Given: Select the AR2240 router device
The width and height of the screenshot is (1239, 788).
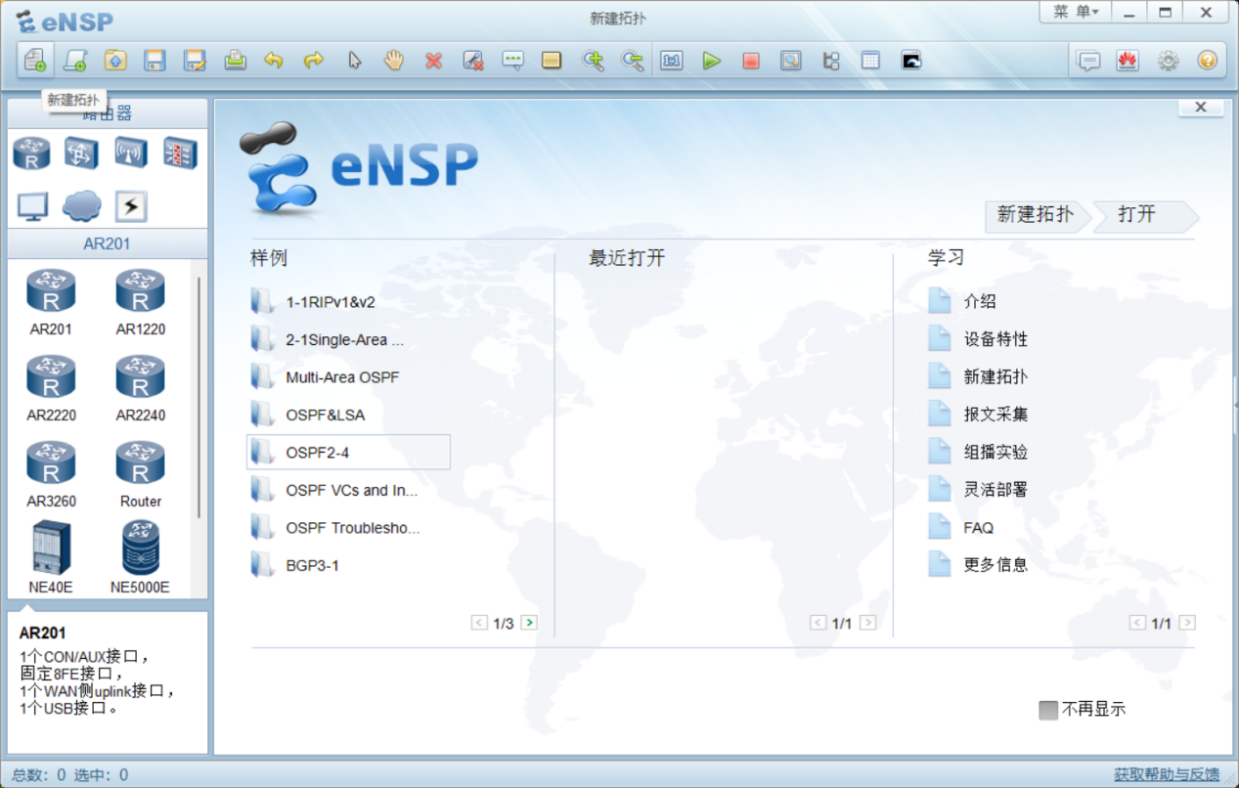Looking at the screenshot, I should click(141, 388).
